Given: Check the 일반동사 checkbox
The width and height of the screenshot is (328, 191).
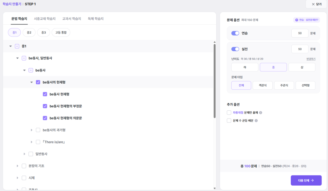Looking at the screenshot, I should 31,154.
